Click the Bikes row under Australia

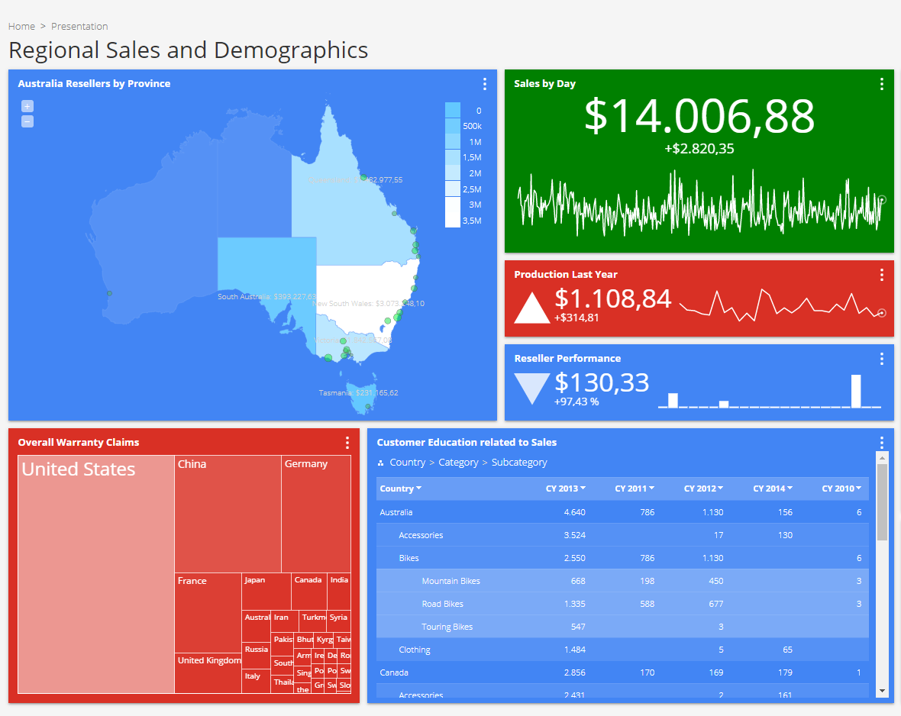point(409,558)
